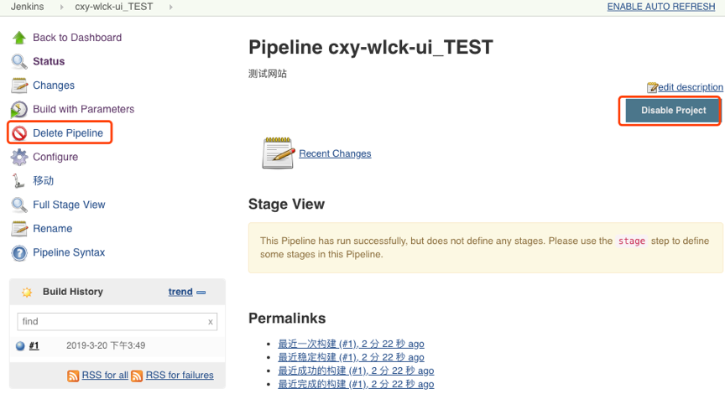
Task: Collapse the Build History trend widget
Action: [x=201, y=293]
